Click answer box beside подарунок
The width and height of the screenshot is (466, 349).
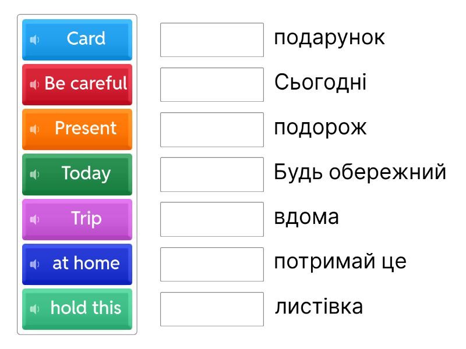point(212,40)
